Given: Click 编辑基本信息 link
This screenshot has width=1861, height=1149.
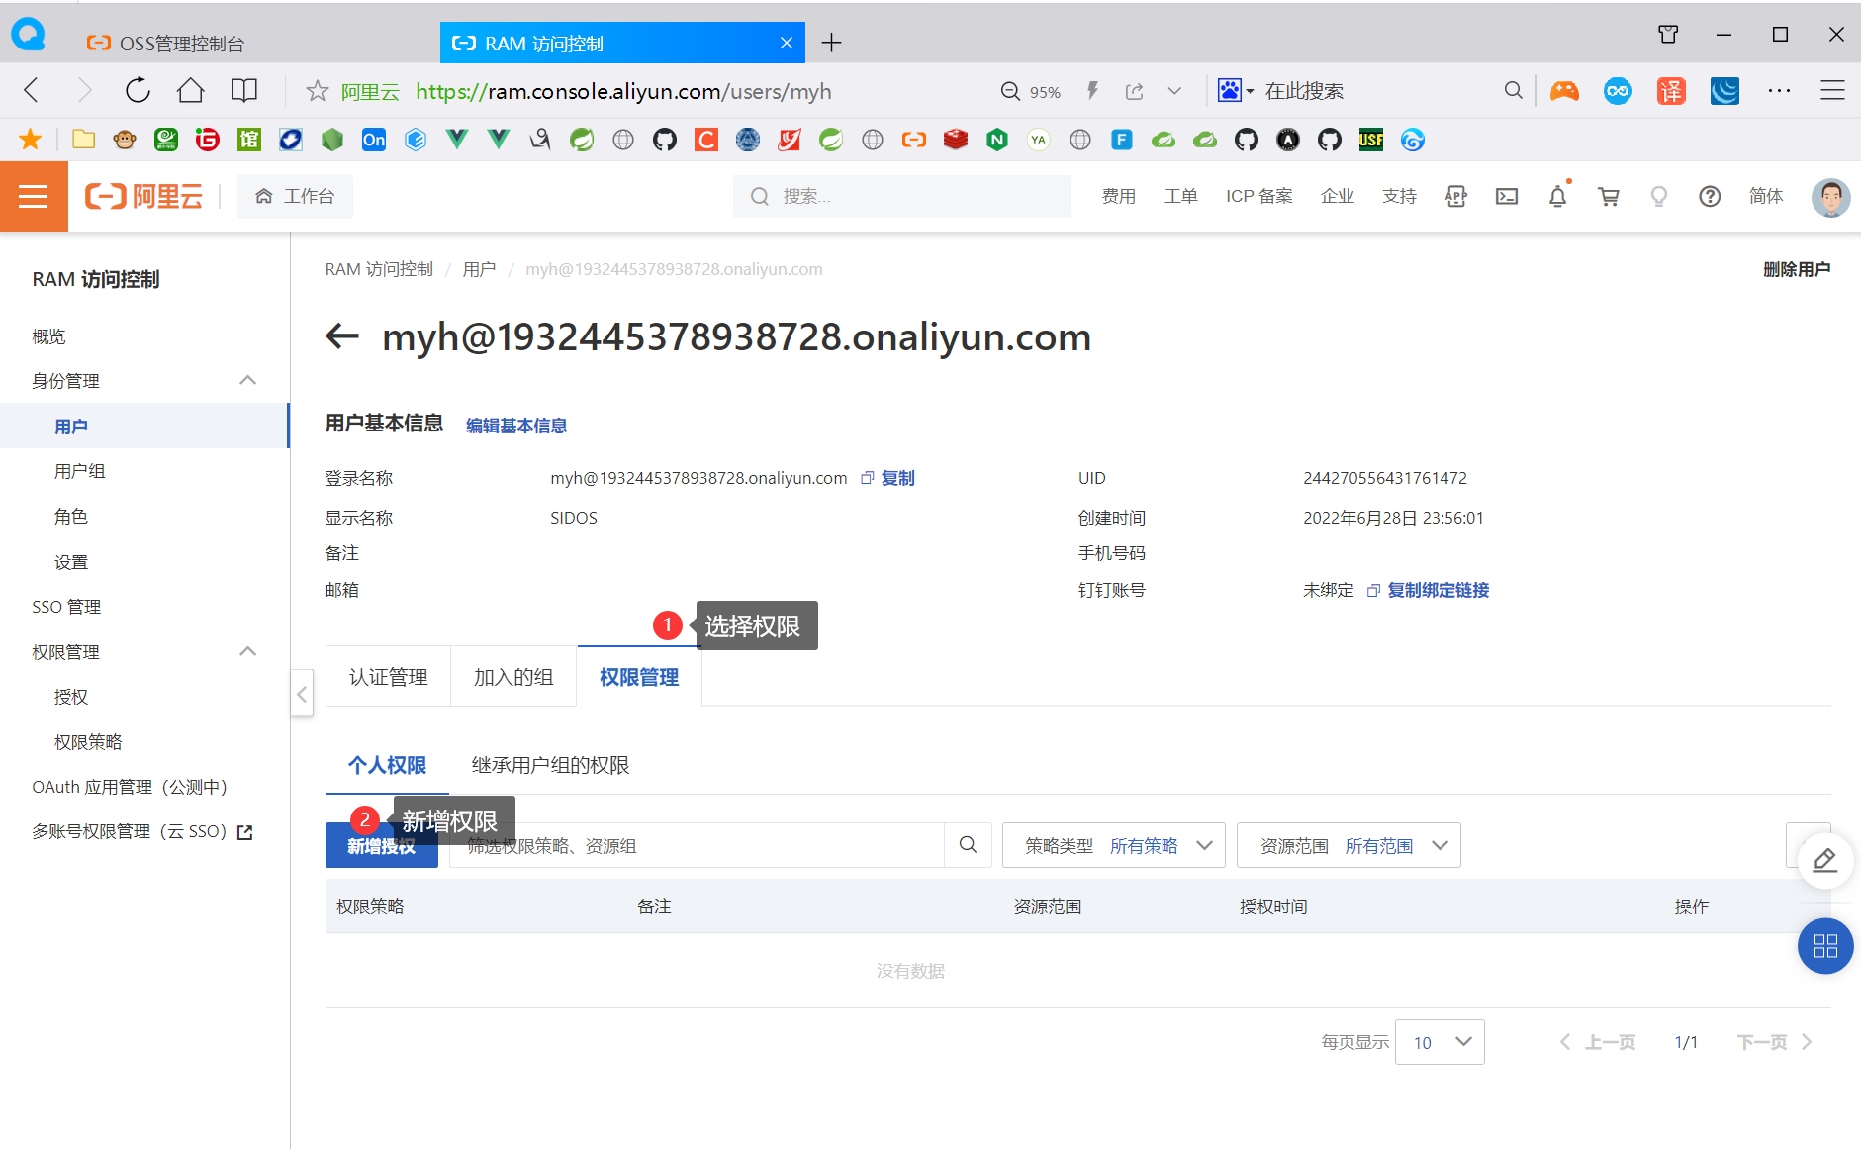Looking at the screenshot, I should 515,426.
